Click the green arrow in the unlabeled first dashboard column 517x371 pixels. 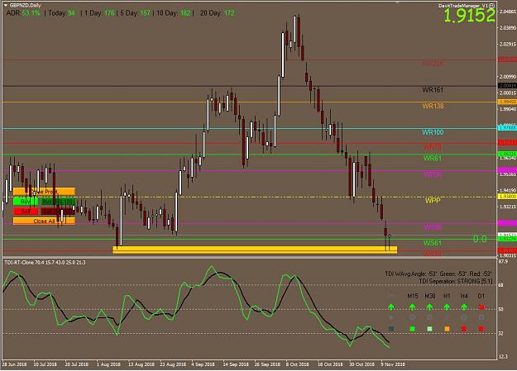[x=391, y=307]
